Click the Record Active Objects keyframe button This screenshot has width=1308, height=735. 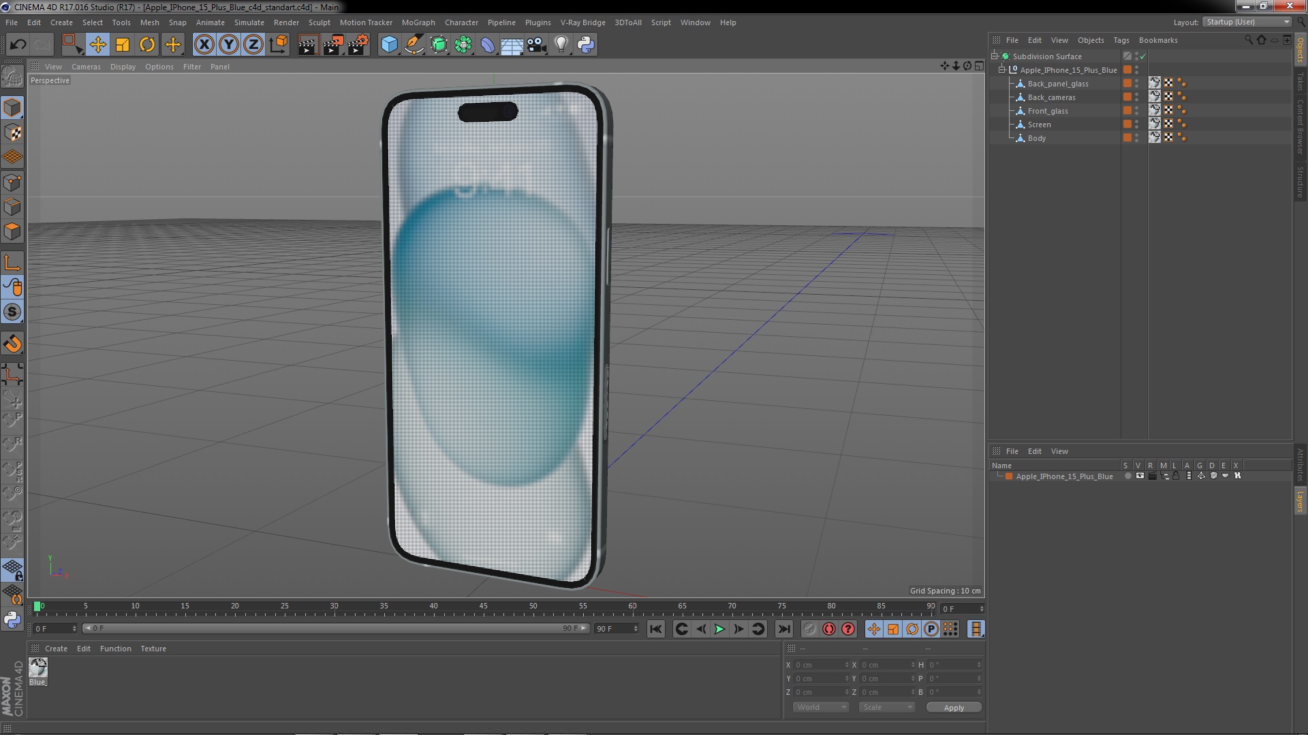(809, 630)
